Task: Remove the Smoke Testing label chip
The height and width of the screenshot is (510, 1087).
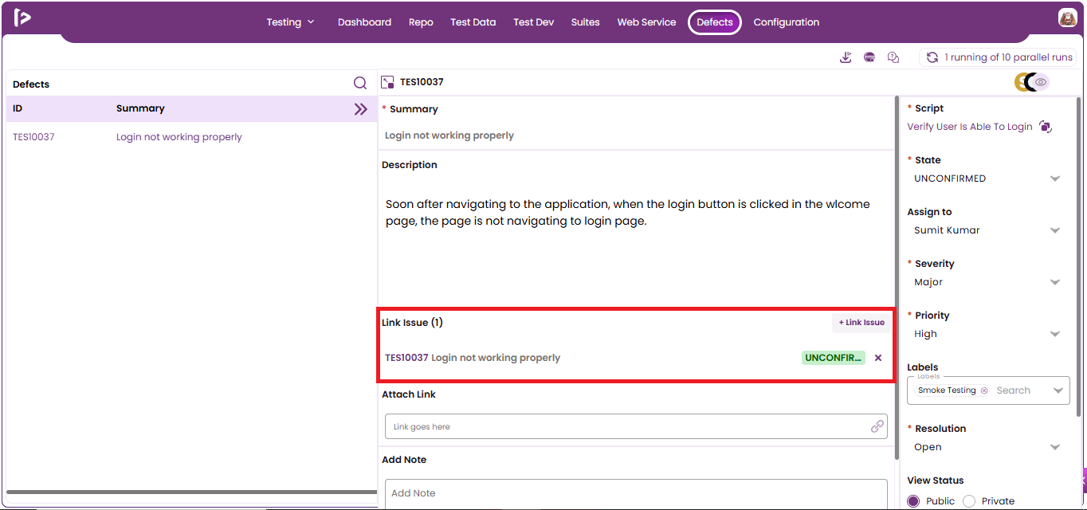Action: click(x=984, y=390)
